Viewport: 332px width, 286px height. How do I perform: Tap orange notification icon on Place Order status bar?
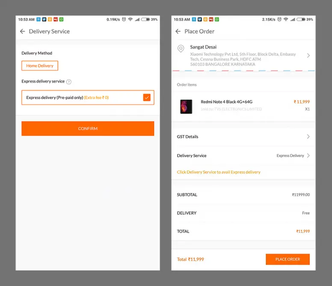(x=205, y=20)
